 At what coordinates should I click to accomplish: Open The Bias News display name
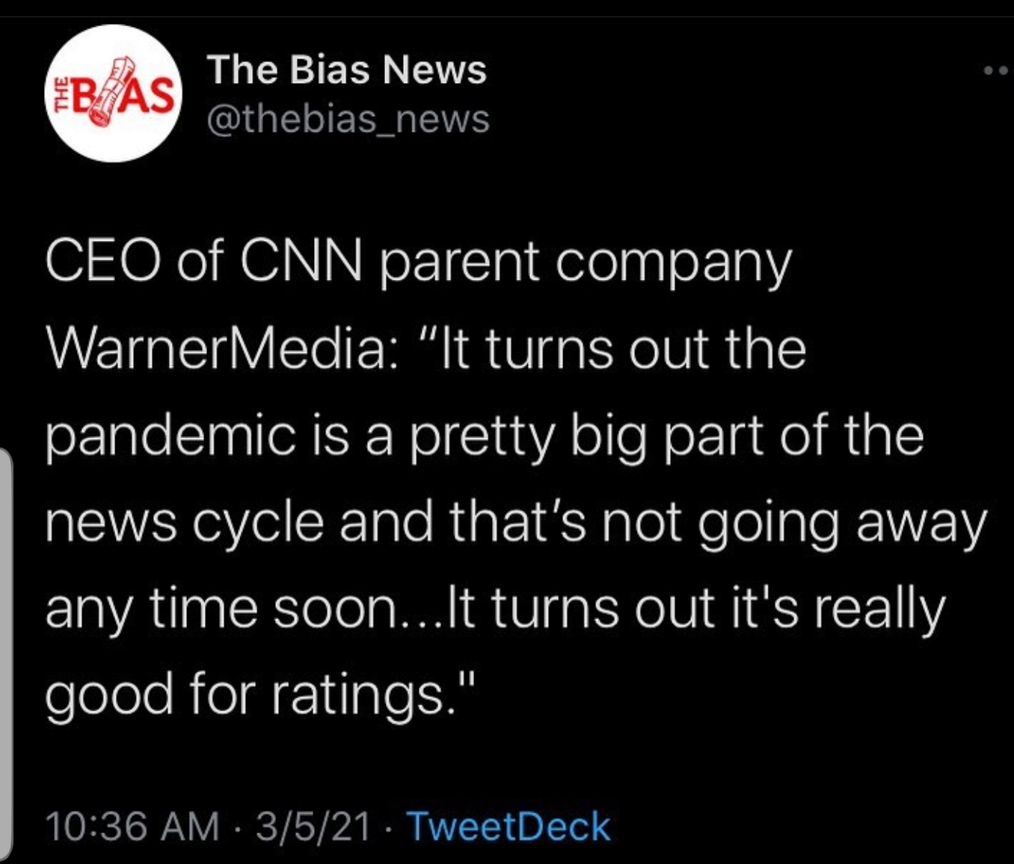coord(347,70)
